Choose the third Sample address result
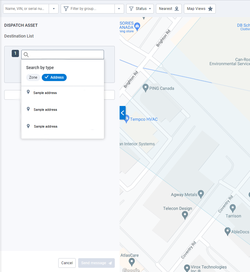 pyautogui.click(x=45, y=126)
